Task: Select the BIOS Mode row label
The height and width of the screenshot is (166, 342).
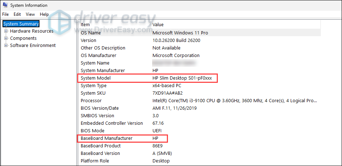Action: coord(93,131)
